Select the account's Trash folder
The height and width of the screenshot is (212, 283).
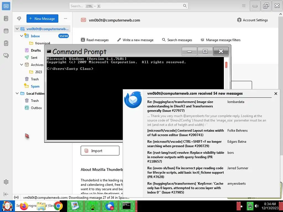[x=35, y=79]
